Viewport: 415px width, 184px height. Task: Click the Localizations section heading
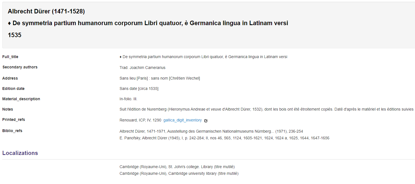(20, 153)
